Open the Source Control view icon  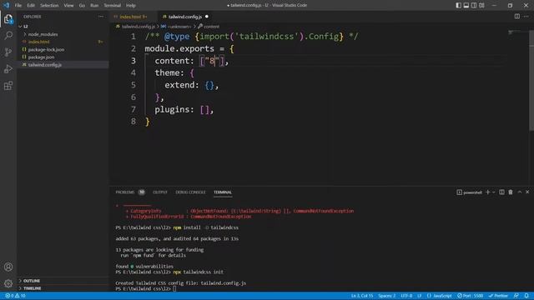8,52
